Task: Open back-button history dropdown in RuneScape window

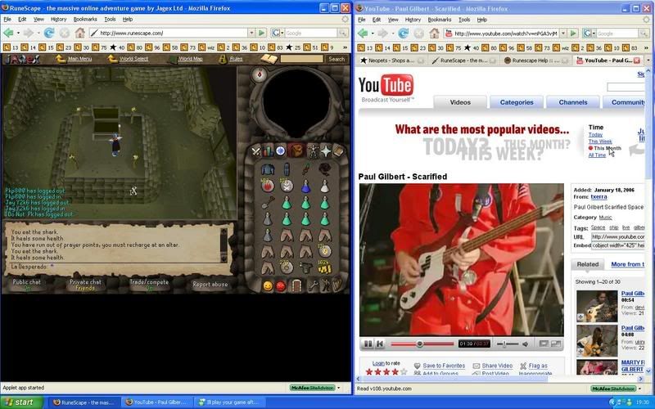Action: pos(19,33)
